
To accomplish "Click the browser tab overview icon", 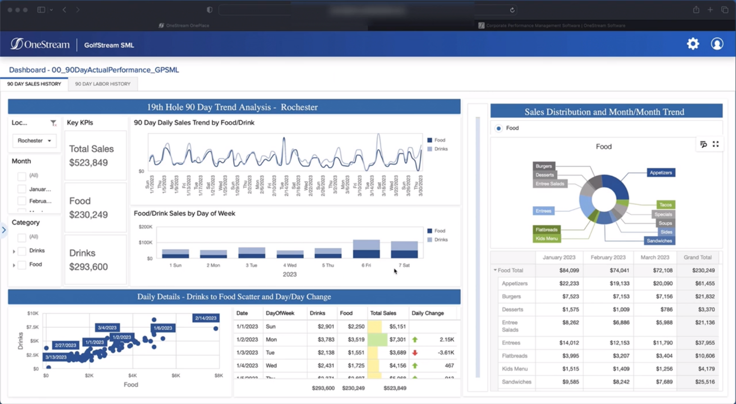I will pyautogui.click(x=724, y=10).
